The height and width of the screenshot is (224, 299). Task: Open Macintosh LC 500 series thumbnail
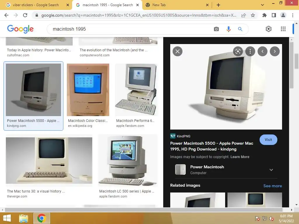pyautogui.click(x=128, y=160)
